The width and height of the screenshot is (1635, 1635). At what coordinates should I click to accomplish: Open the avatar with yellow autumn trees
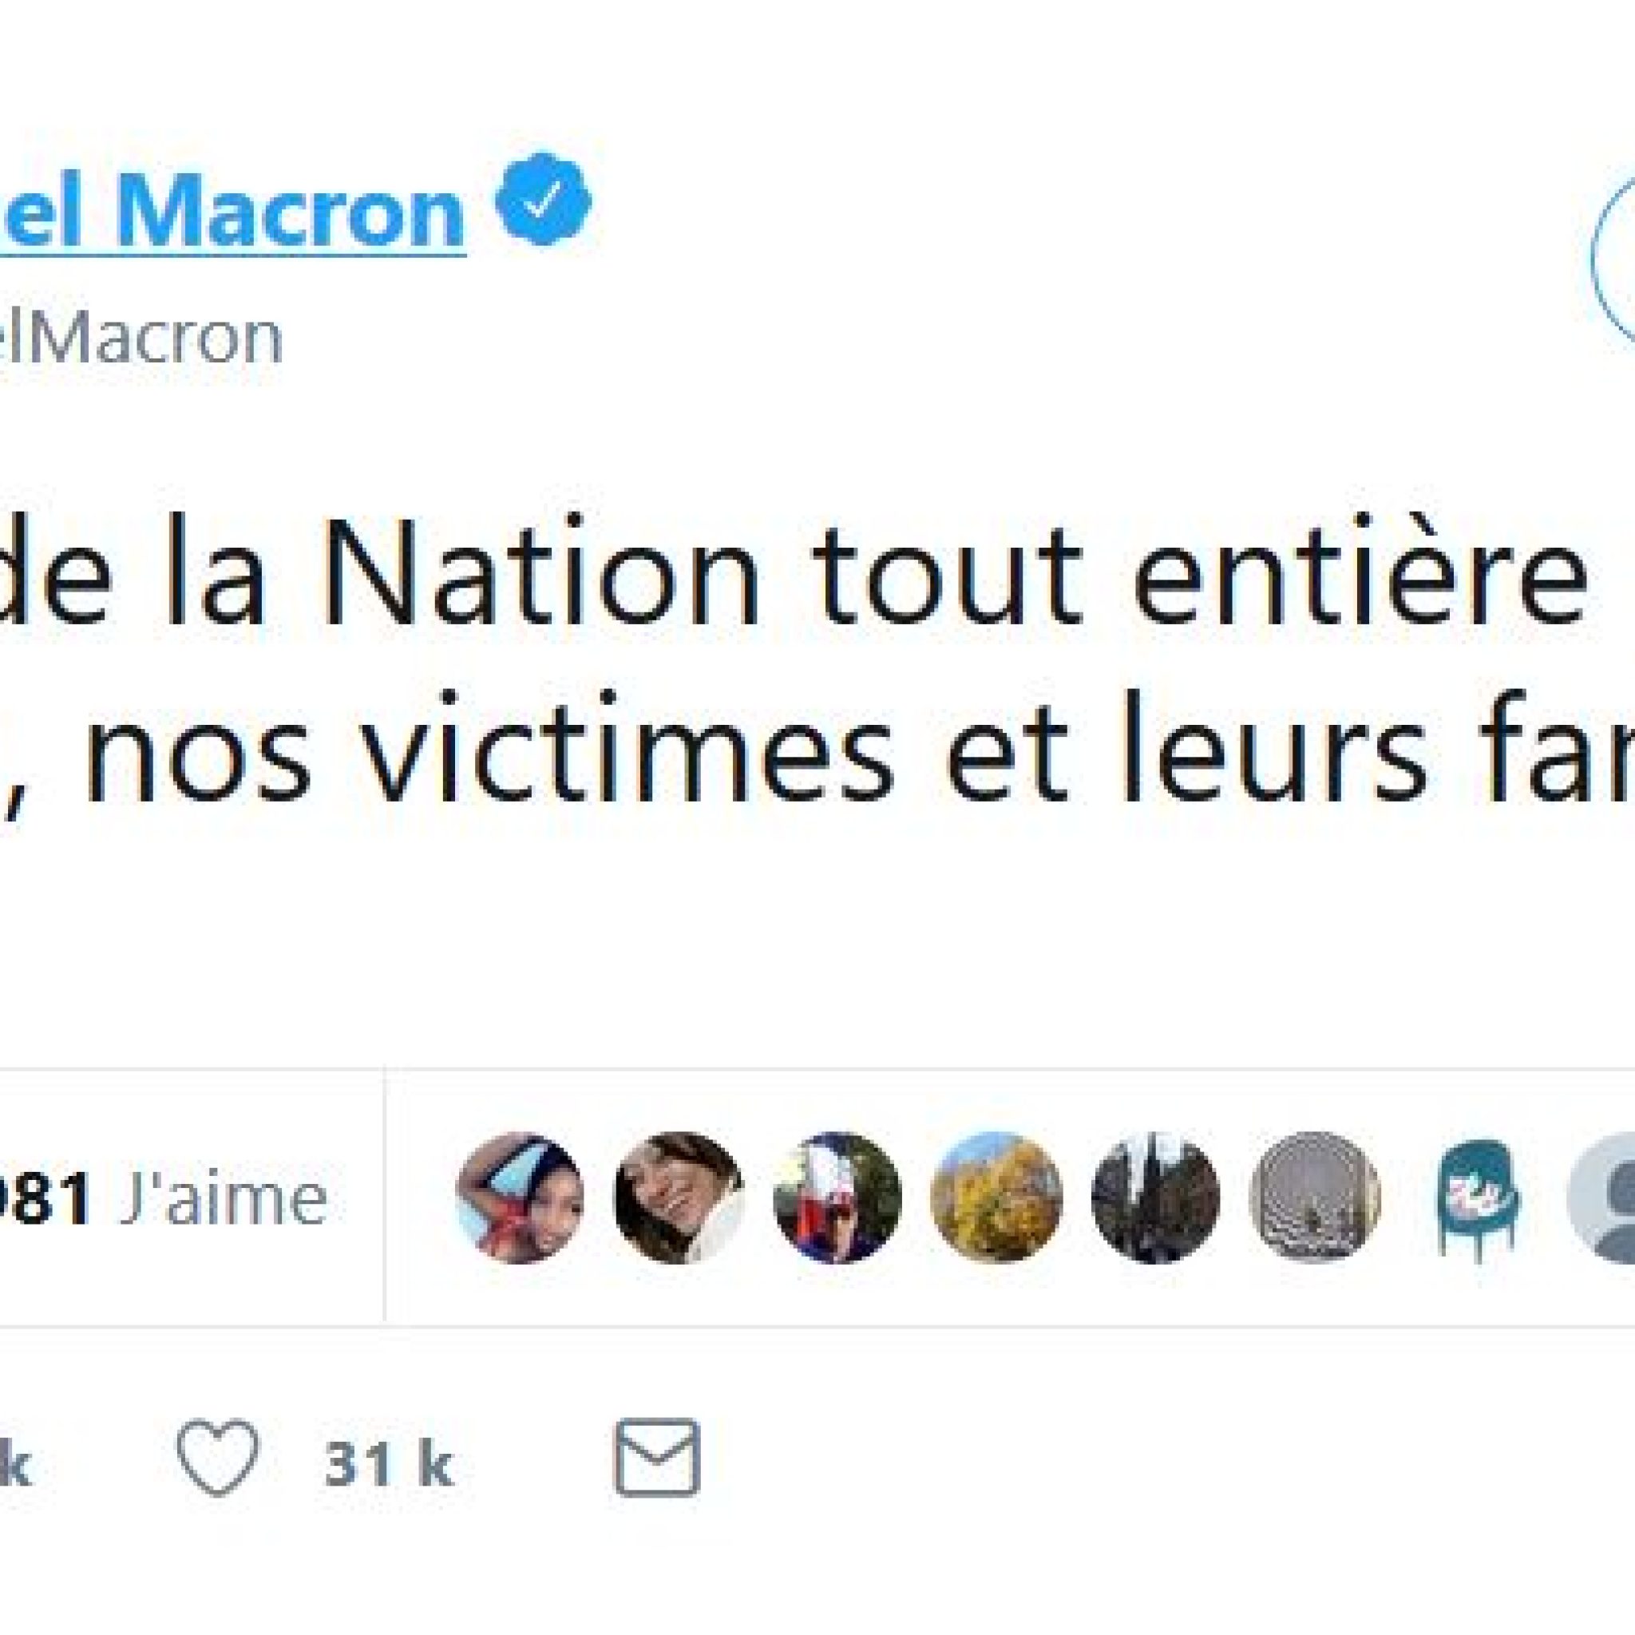[996, 1198]
